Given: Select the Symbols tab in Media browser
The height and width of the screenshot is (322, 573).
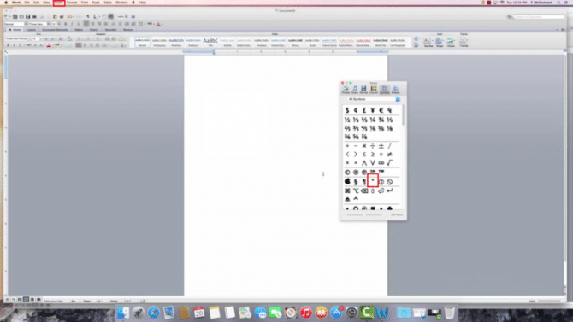Looking at the screenshot, I should pos(385,90).
